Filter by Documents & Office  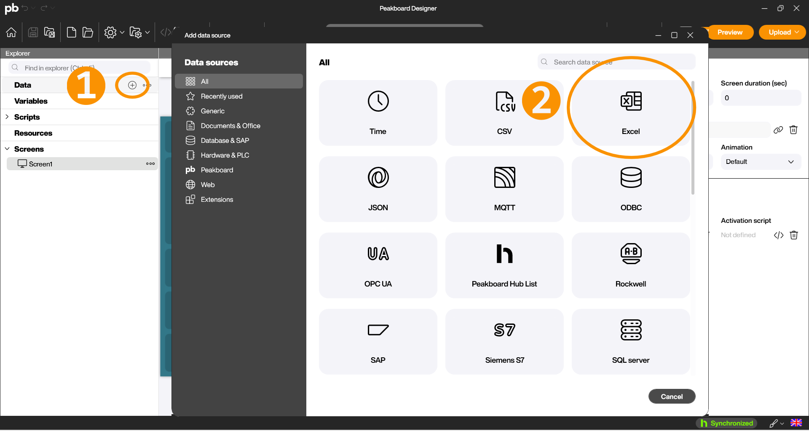tap(239, 126)
